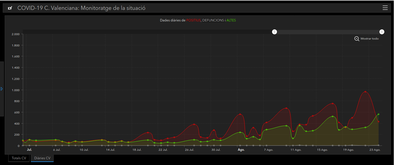Click the right handle of the range slider
This screenshot has width=394, height=165.
click(x=382, y=32)
